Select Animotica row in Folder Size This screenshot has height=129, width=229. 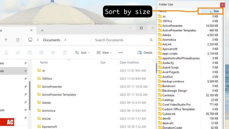189,40
